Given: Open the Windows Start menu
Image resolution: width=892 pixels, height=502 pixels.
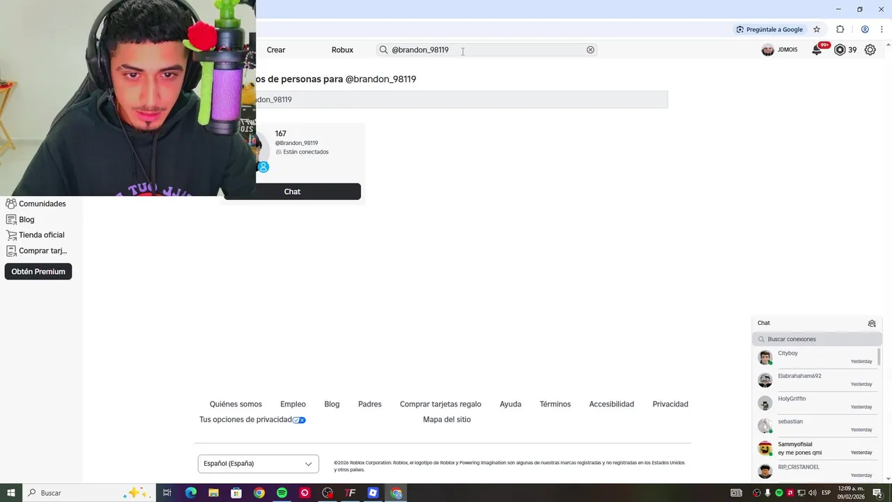Looking at the screenshot, I should pos(11,493).
